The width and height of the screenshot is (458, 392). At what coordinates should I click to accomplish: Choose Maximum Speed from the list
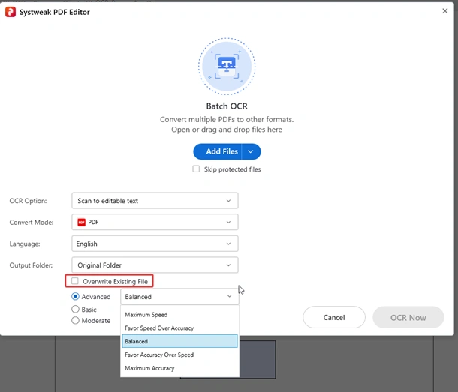coord(179,315)
